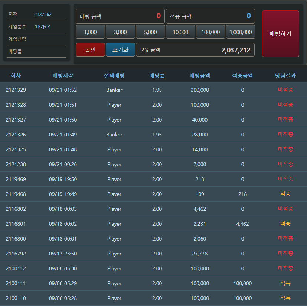Click 적중 result for round 2116801
The width and height of the screenshot is (307, 306).
tap(285, 224)
